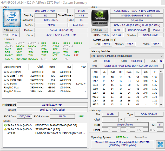Click the 16 GB memory size field
Image resolution: width=165 pixels, height=151 pixels.
[110, 114]
